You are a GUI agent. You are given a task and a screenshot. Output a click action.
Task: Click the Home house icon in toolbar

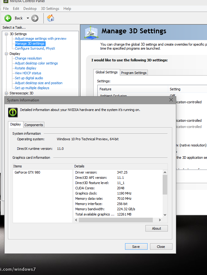[51, 18]
